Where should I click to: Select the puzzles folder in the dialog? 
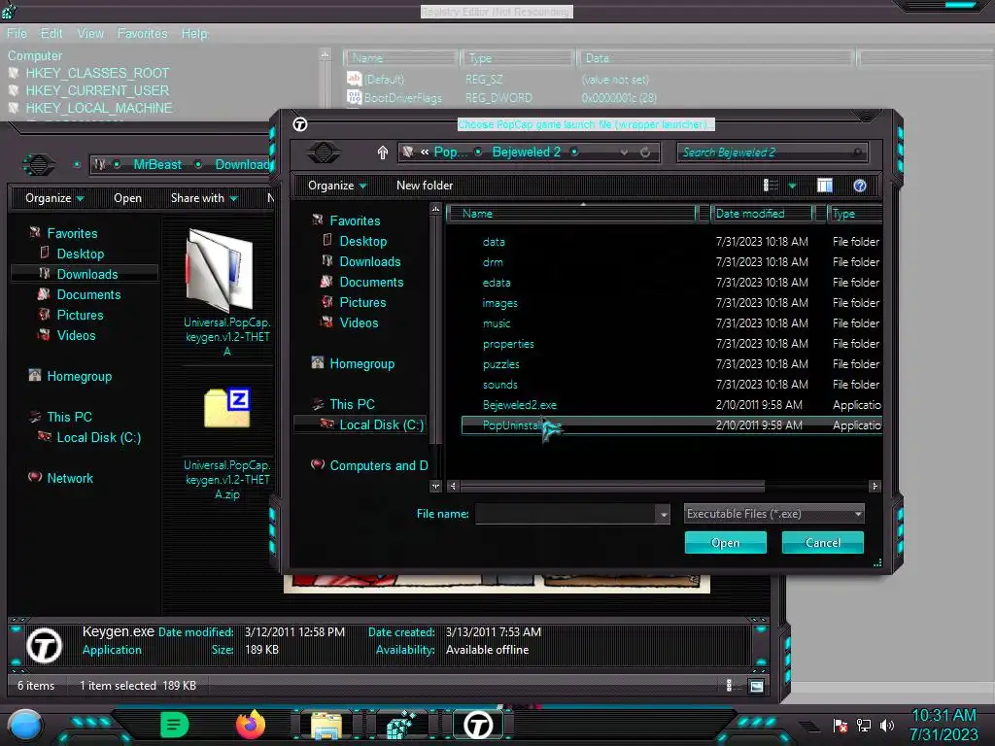[x=500, y=364]
